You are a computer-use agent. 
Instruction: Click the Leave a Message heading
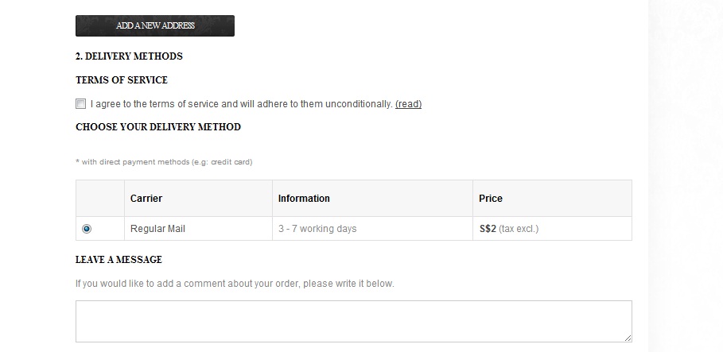click(x=119, y=260)
